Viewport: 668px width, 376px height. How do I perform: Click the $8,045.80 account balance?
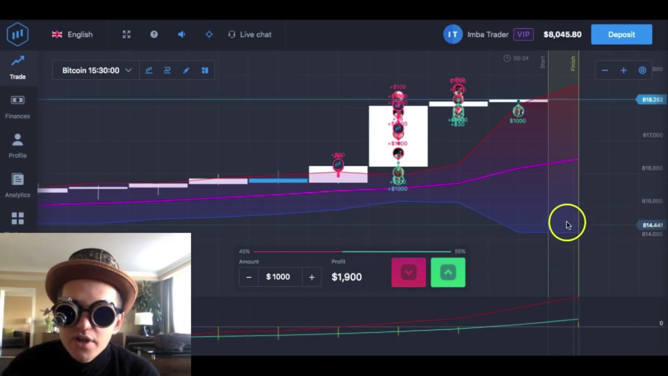pyautogui.click(x=562, y=34)
